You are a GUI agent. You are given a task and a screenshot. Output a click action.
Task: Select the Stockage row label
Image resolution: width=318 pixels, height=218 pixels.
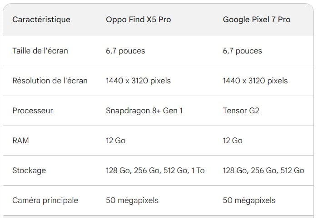[29, 170]
